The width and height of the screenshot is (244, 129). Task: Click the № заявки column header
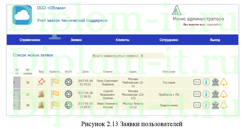27,72
